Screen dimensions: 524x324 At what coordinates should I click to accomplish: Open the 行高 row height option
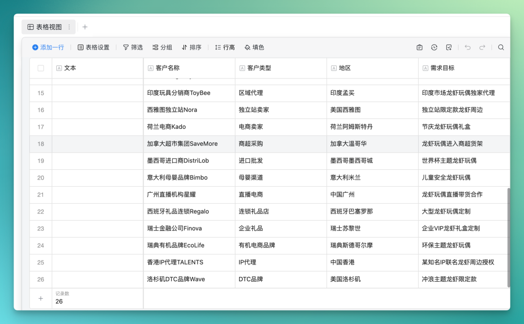[225, 48]
